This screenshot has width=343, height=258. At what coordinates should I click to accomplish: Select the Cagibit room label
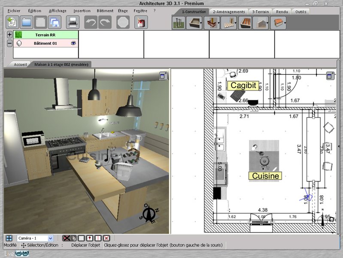(243, 85)
